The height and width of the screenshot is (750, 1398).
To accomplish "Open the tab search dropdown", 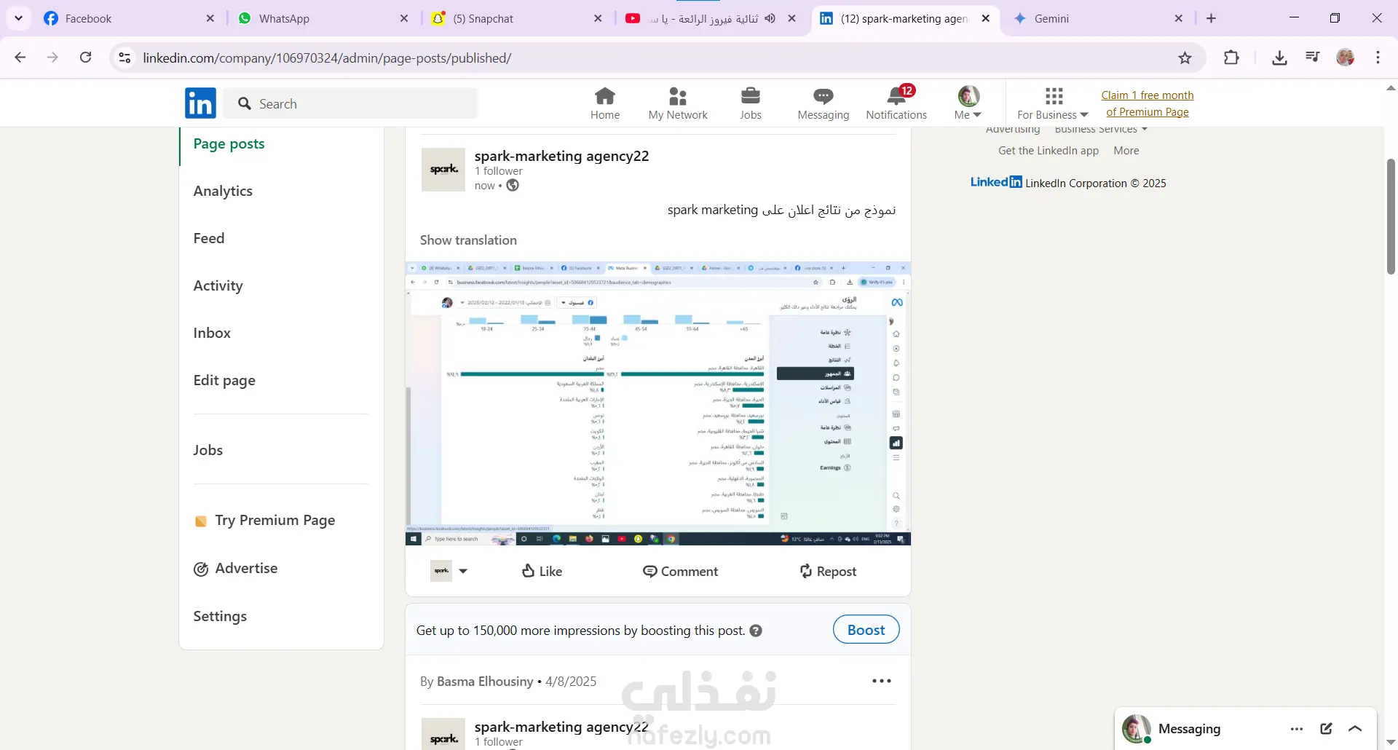I will 18,18.
